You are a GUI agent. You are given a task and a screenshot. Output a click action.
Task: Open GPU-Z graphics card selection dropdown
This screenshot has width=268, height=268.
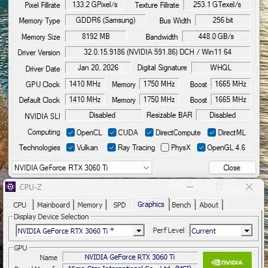pyautogui.click(x=82, y=168)
